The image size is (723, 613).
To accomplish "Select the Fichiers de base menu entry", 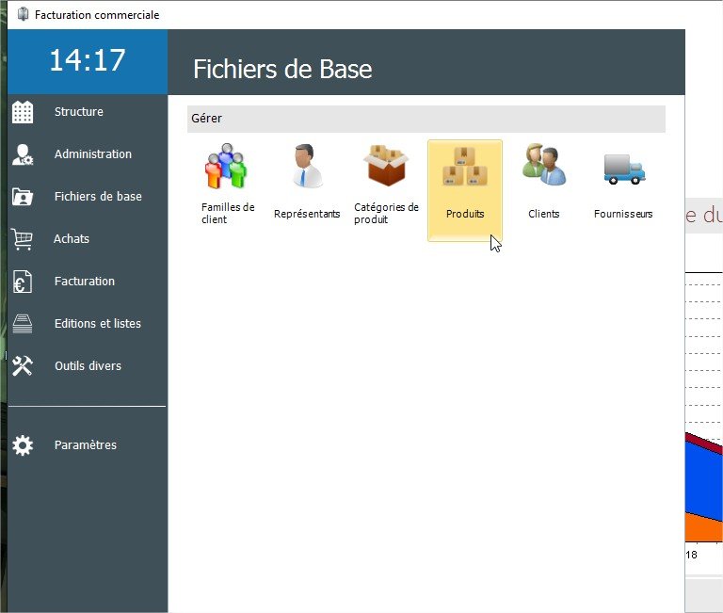I will tap(98, 197).
